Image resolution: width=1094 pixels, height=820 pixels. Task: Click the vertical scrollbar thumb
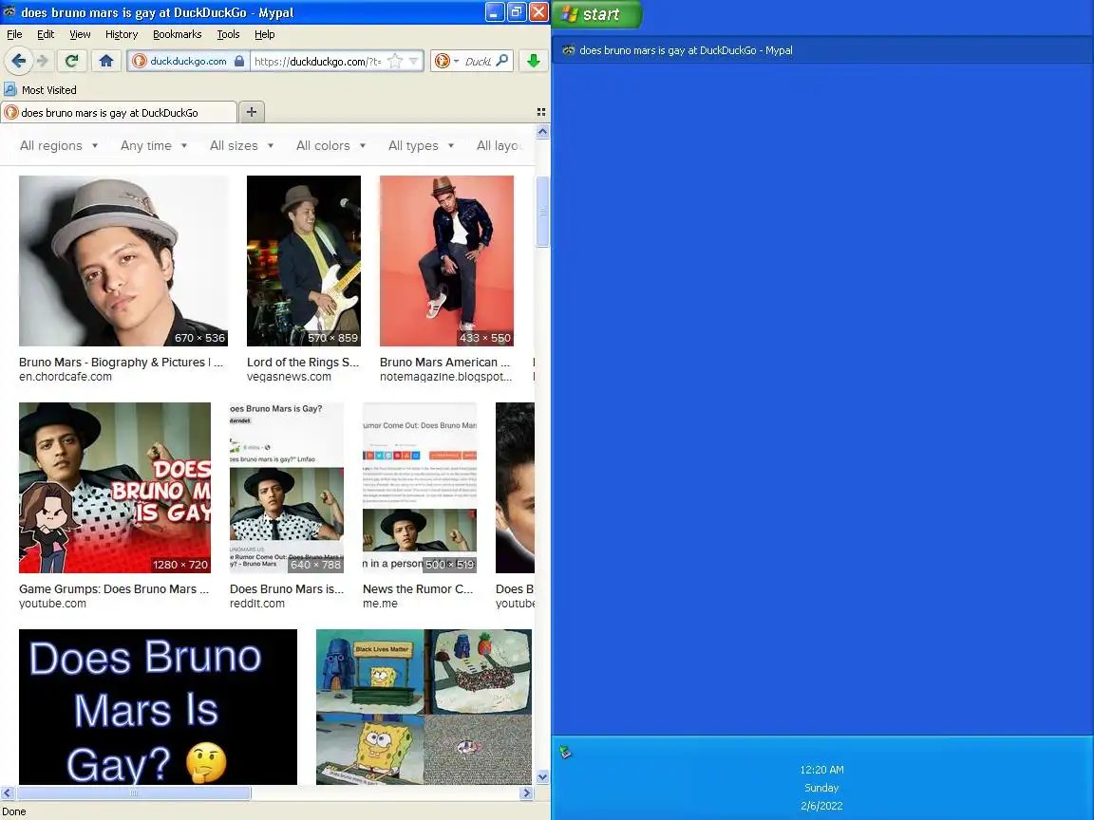(542, 212)
